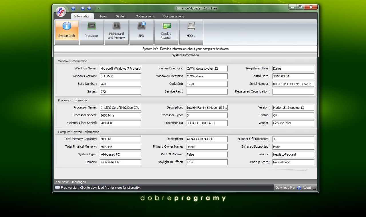Click the Processor Type field '3'

pos(207,115)
